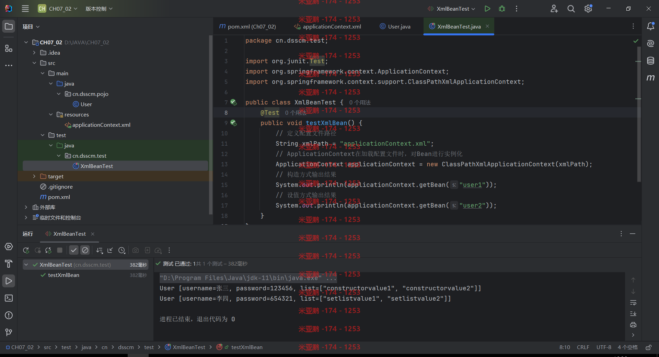Open the AI assistant spiral icon
Image resolution: width=659 pixels, height=357 pixels.
(650, 43)
